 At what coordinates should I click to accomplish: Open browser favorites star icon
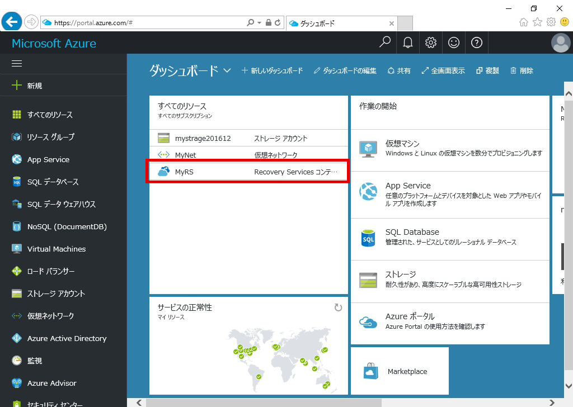pyautogui.click(x=537, y=22)
